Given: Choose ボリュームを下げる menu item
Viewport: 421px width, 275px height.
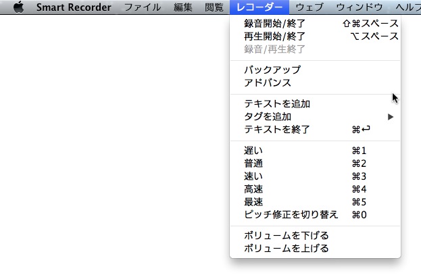Looking at the screenshot, I should [315, 236].
